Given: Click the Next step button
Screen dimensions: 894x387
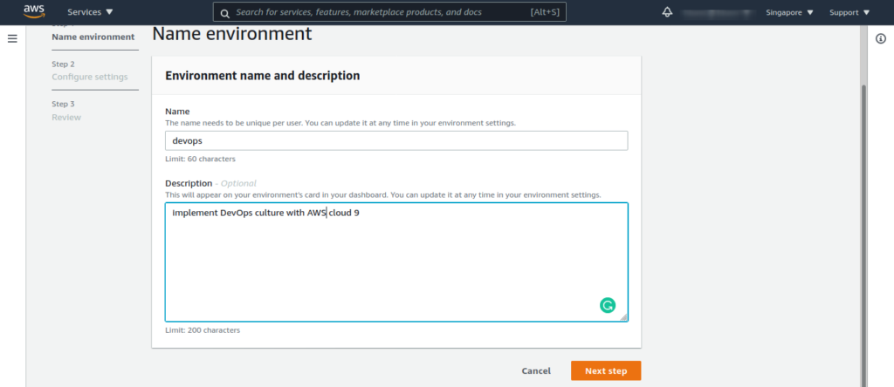Looking at the screenshot, I should pos(606,370).
